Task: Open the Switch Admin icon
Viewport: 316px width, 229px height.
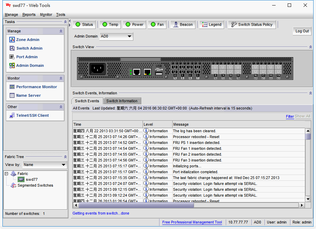Action: pos(12,48)
